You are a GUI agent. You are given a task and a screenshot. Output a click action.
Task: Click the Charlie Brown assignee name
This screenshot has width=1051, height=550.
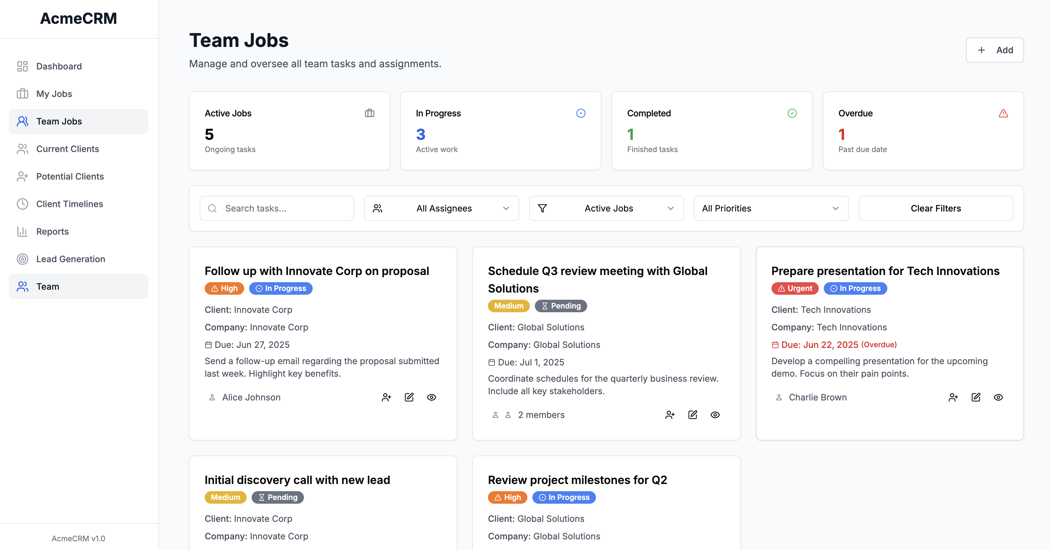tap(818, 397)
